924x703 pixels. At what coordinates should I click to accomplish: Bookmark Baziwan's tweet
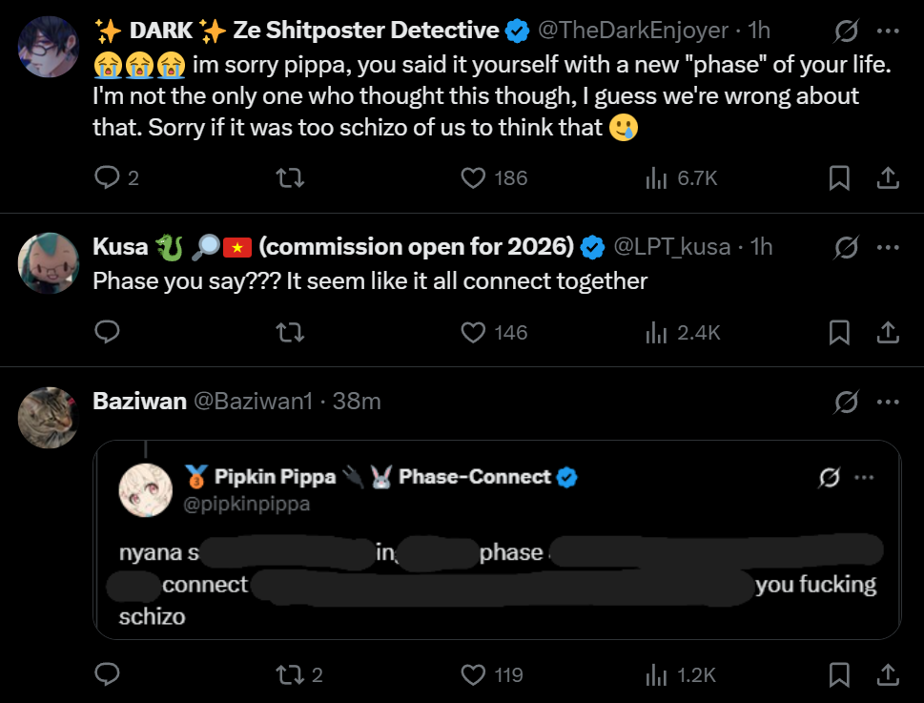(x=839, y=675)
